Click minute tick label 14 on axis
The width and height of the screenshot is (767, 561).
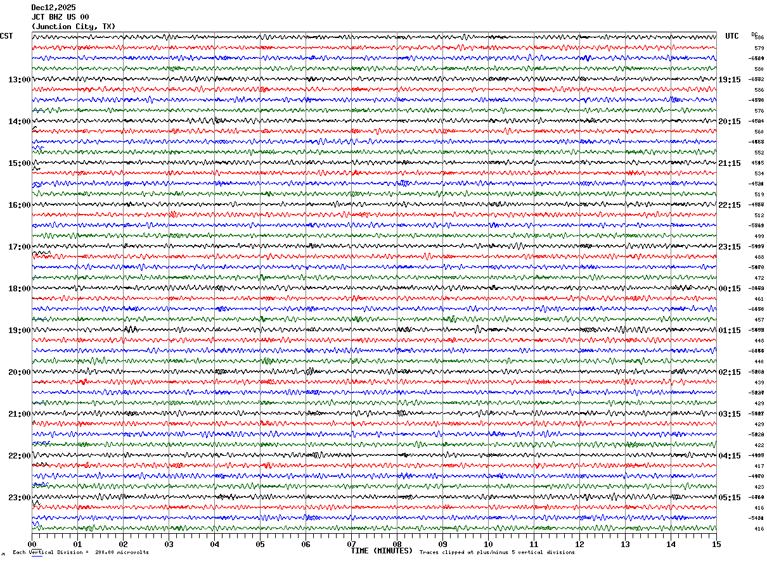pos(671,544)
